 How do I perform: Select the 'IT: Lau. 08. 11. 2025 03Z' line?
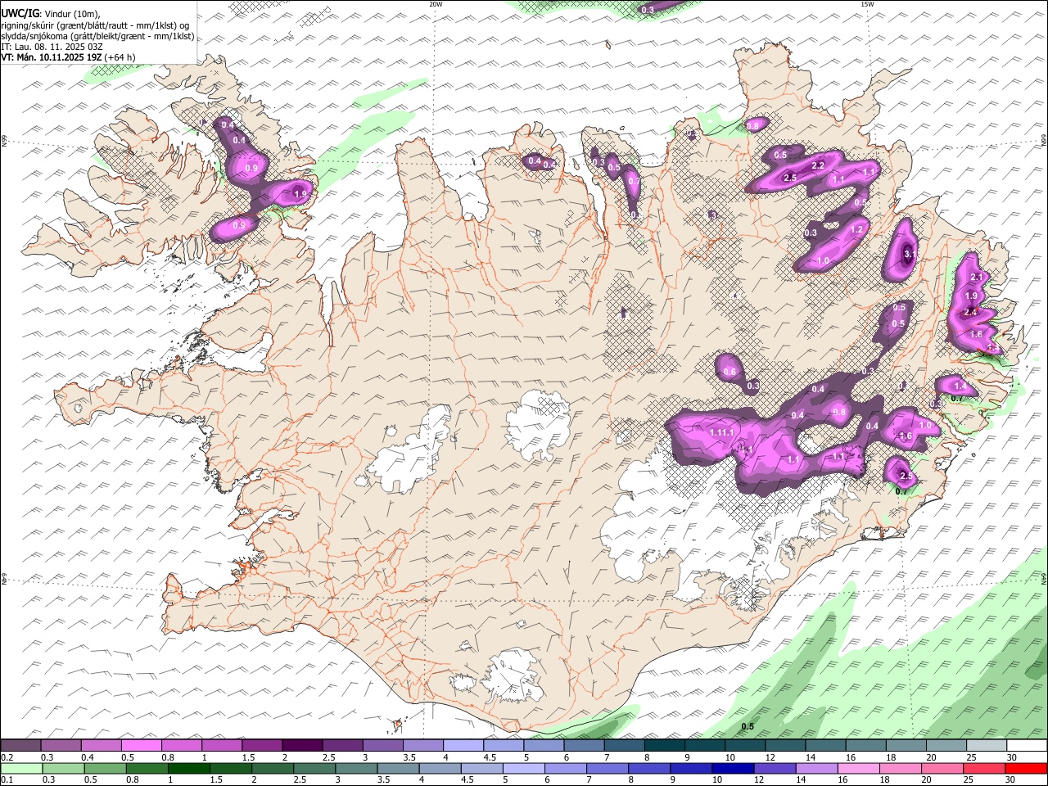point(52,47)
